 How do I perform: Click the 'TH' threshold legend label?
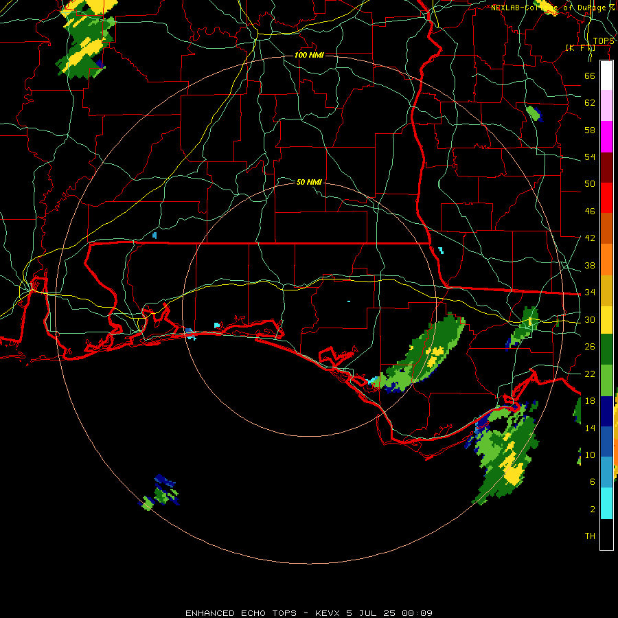[590, 536]
